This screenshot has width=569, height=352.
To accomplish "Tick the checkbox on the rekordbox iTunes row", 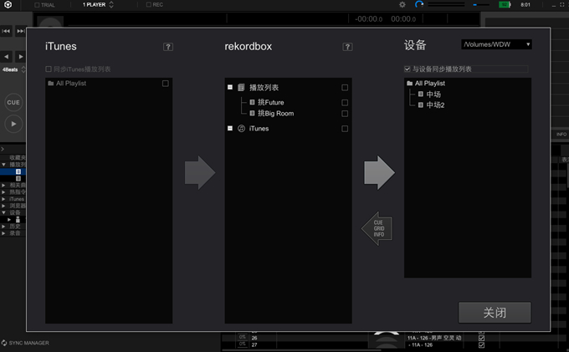I will pyautogui.click(x=344, y=129).
